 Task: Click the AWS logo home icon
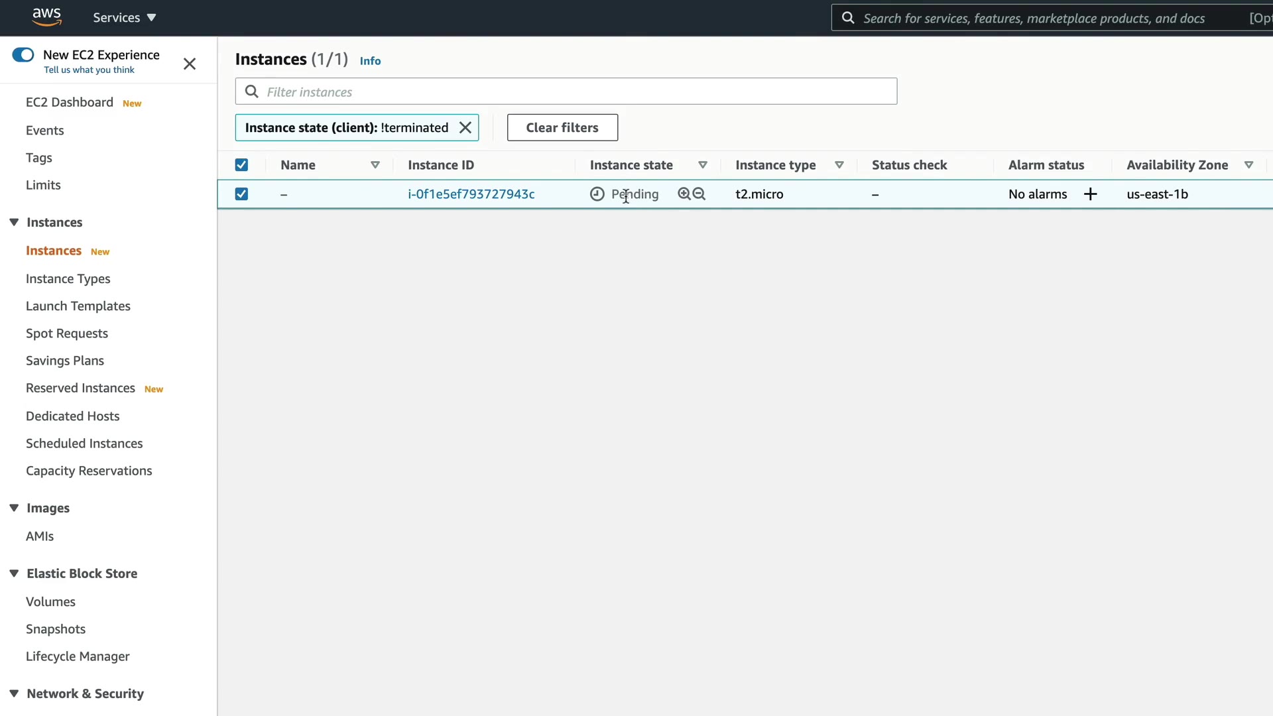(x=46, y=17)
